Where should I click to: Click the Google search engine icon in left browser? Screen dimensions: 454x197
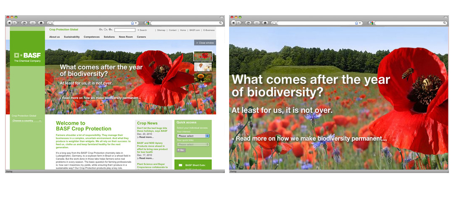[x=147, y=23]
